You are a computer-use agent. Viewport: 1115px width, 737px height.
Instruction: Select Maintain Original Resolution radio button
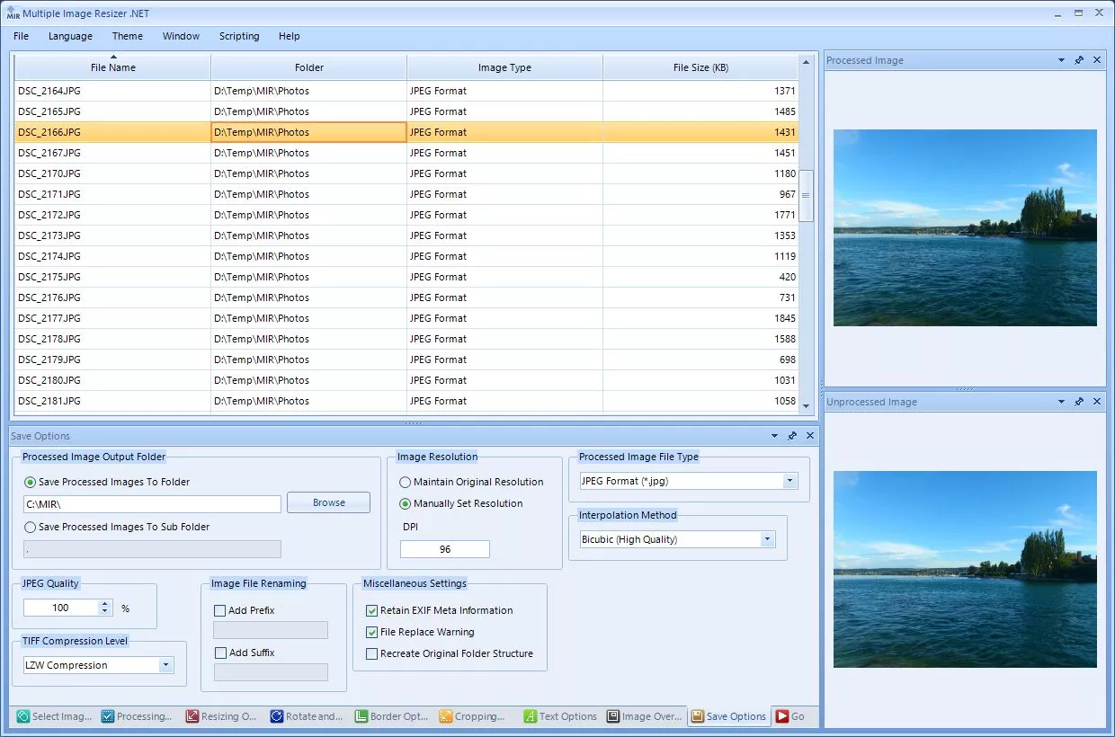[406, 482]
